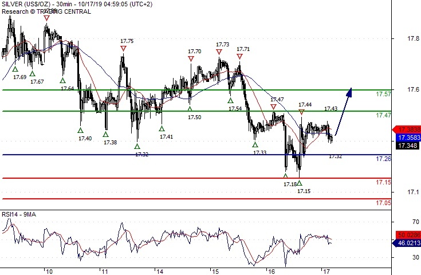Click the green triangle marker at 17.40
This screenshot has width=421, height=275.
[x=81, y=131]
